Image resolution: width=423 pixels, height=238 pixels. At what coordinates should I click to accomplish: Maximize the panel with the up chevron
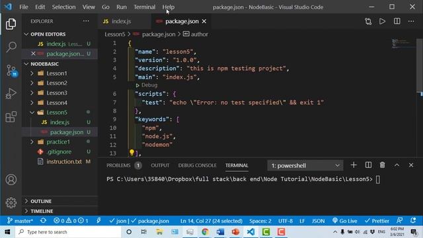tap(397, 165)
